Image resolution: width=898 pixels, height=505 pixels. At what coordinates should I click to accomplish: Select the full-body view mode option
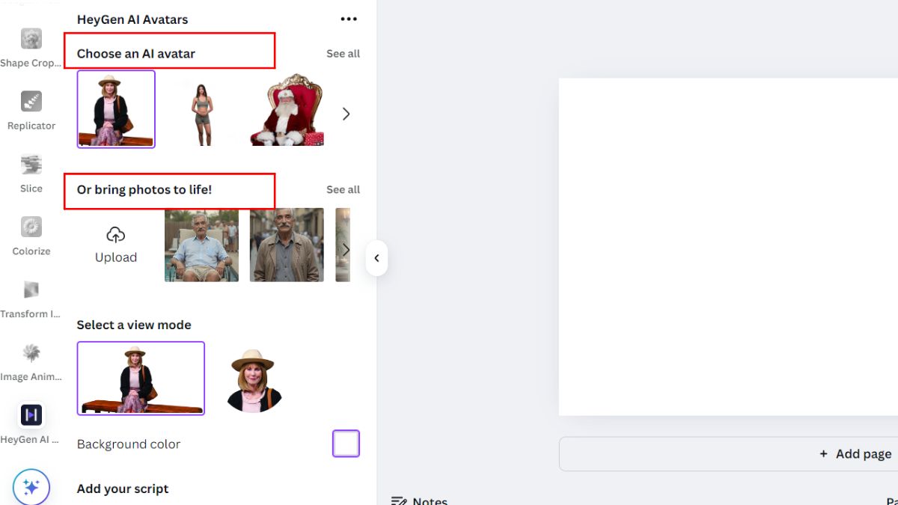coord(141,377)
